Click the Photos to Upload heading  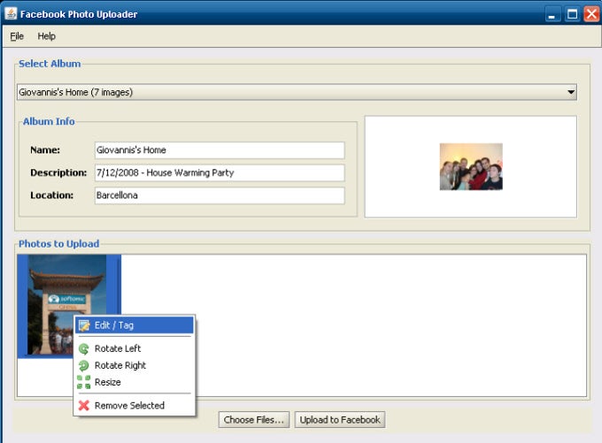pos(58,244)
